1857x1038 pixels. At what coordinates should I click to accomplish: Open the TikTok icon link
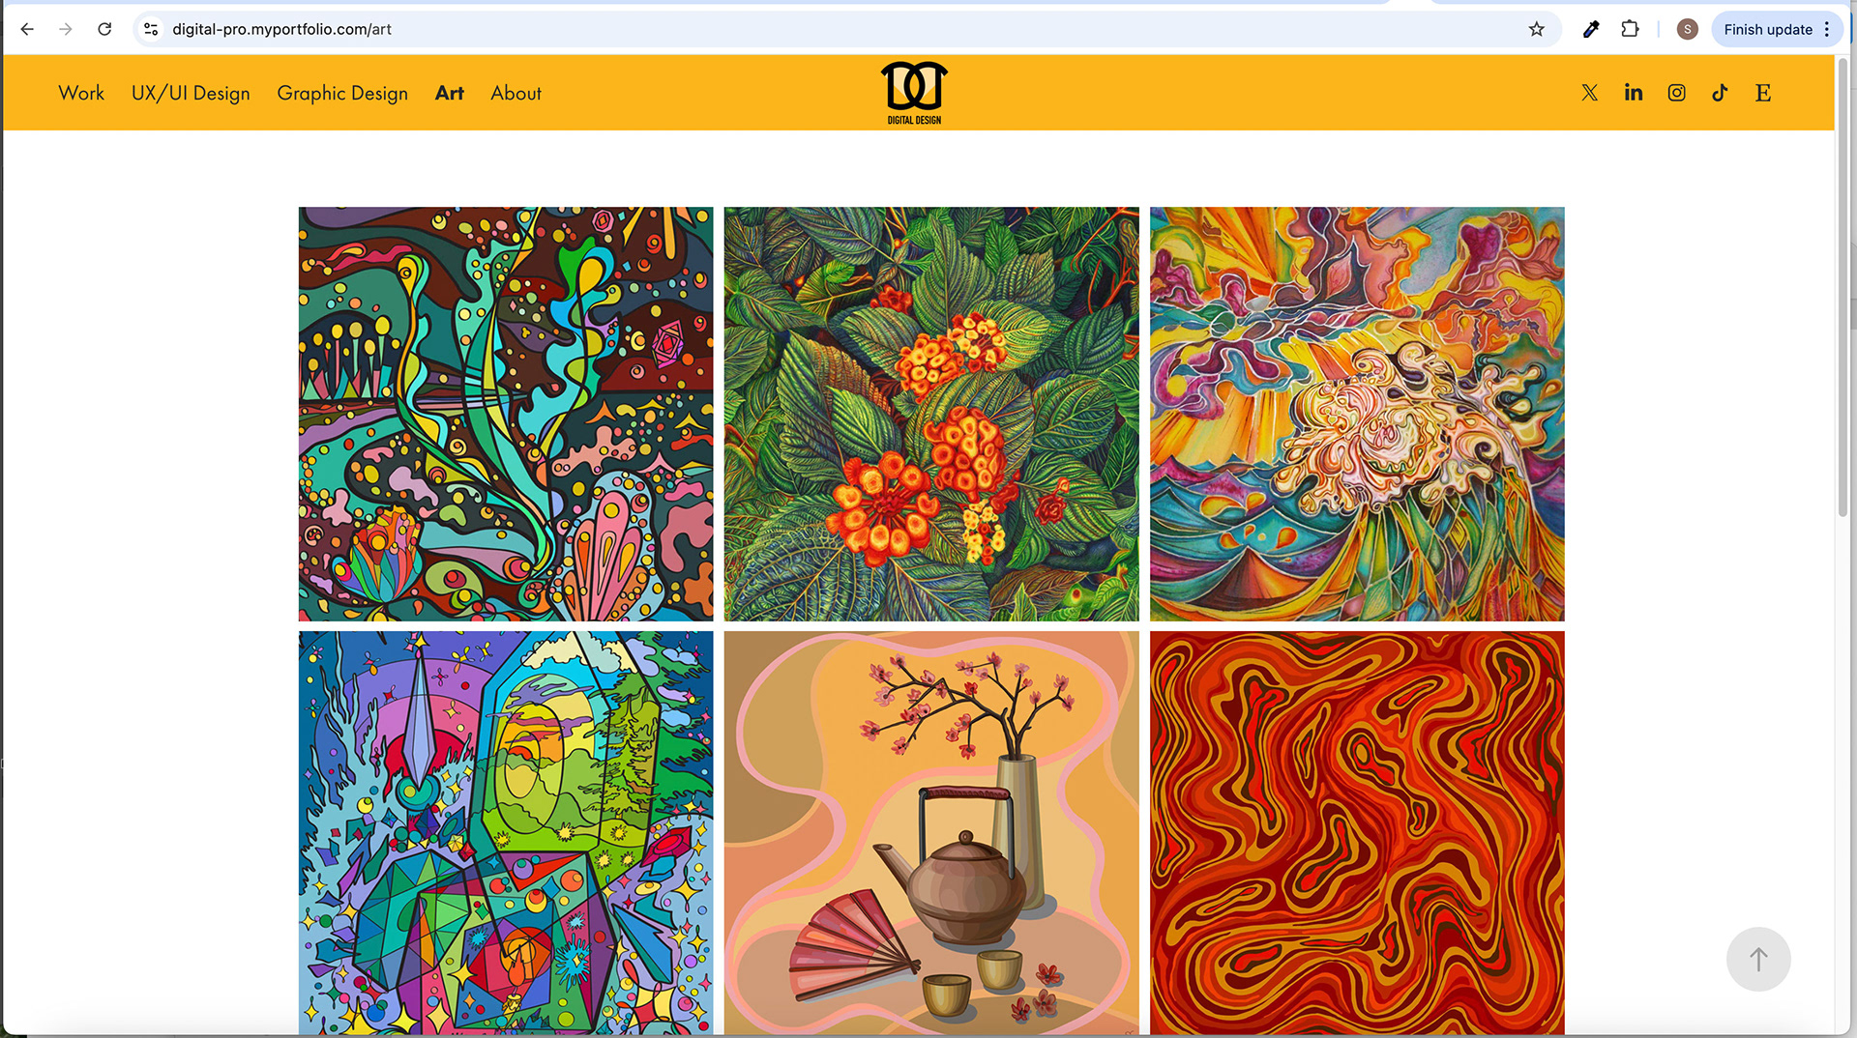tap(1720, 93)
